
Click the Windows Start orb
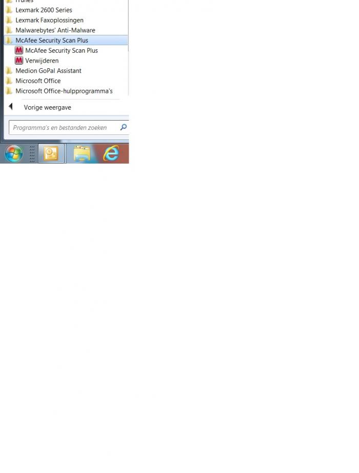click(x=14, y=153)
